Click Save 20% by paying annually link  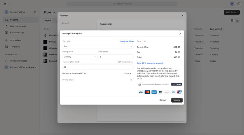150,63
